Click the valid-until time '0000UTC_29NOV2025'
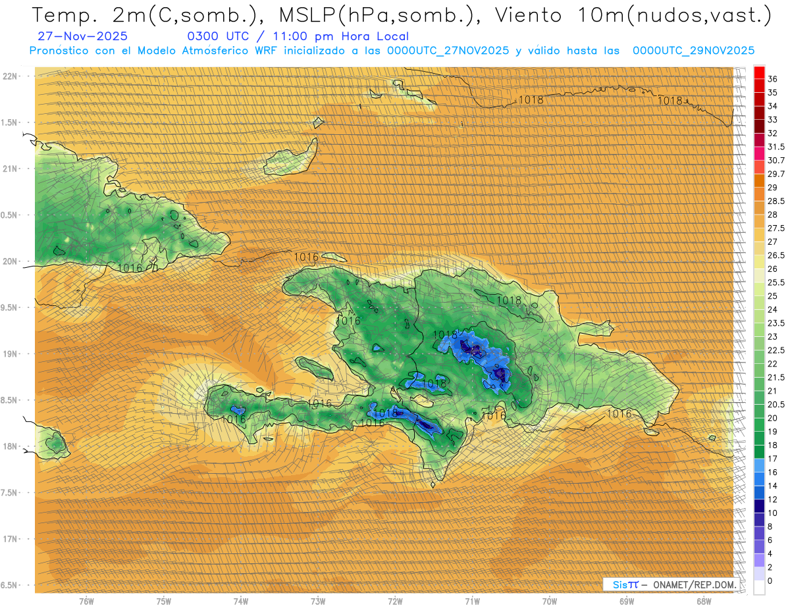Viewport: 790px width, 610px height. [693, 51]
